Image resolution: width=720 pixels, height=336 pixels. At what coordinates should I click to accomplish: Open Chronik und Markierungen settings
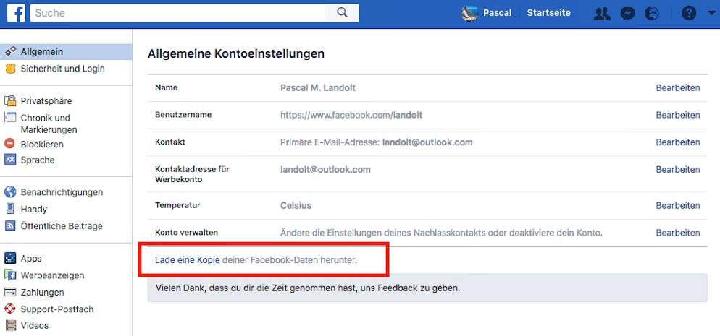49,124
